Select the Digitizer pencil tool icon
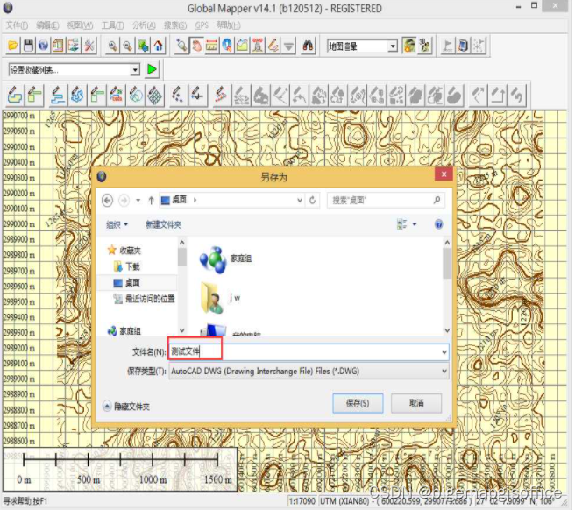575x510 pixels. [x=273, y=46]
